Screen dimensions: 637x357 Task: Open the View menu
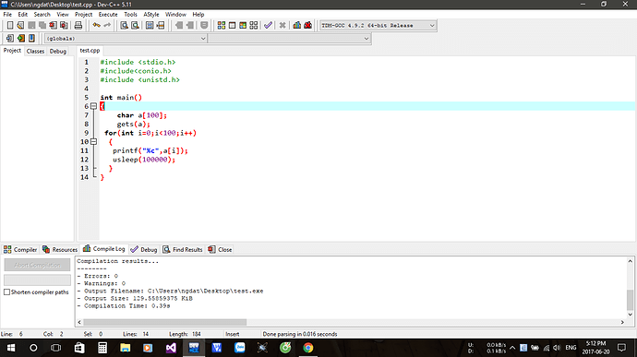click(63, 14)
